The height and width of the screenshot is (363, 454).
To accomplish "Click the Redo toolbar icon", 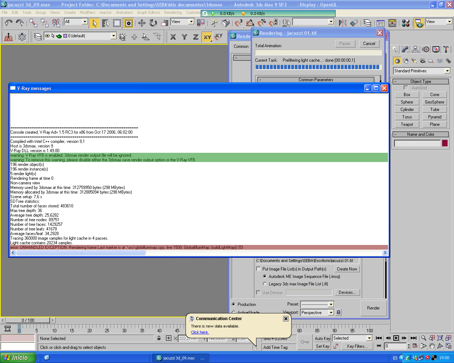I will pyautogui.click(x=20, y=23).
